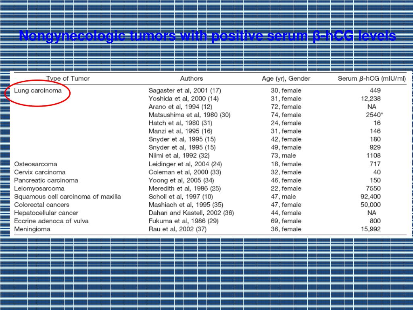Click the 'Osteosarcoma' tumor type cell
The height and width of the screenshot is (310, 413).
coord(35,164)
